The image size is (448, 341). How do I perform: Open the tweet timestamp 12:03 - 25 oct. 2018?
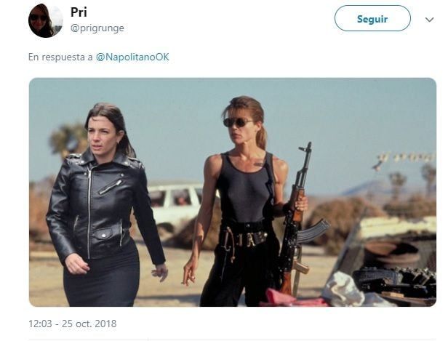pyautogui.click(x=72, y=324)
